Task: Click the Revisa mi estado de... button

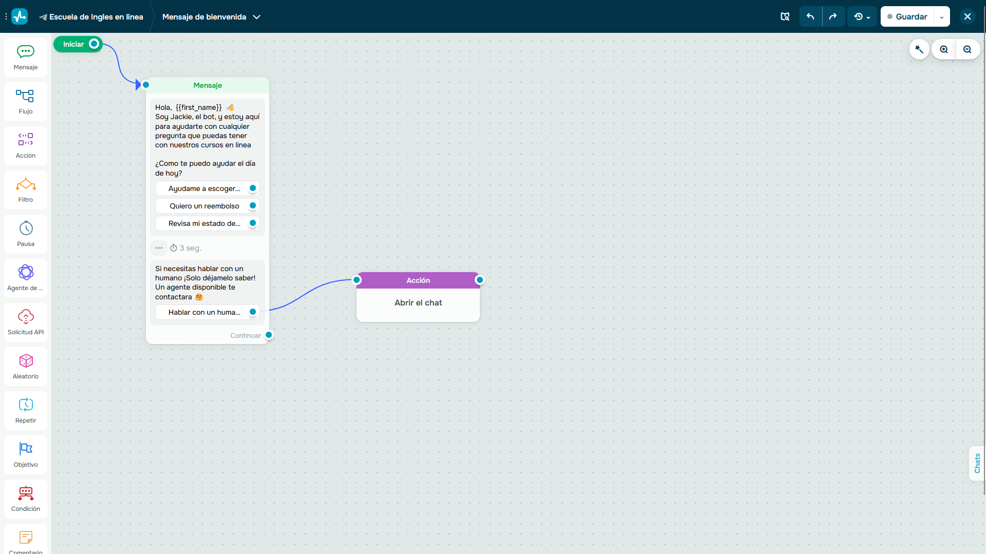Action: tap(207, 223)
